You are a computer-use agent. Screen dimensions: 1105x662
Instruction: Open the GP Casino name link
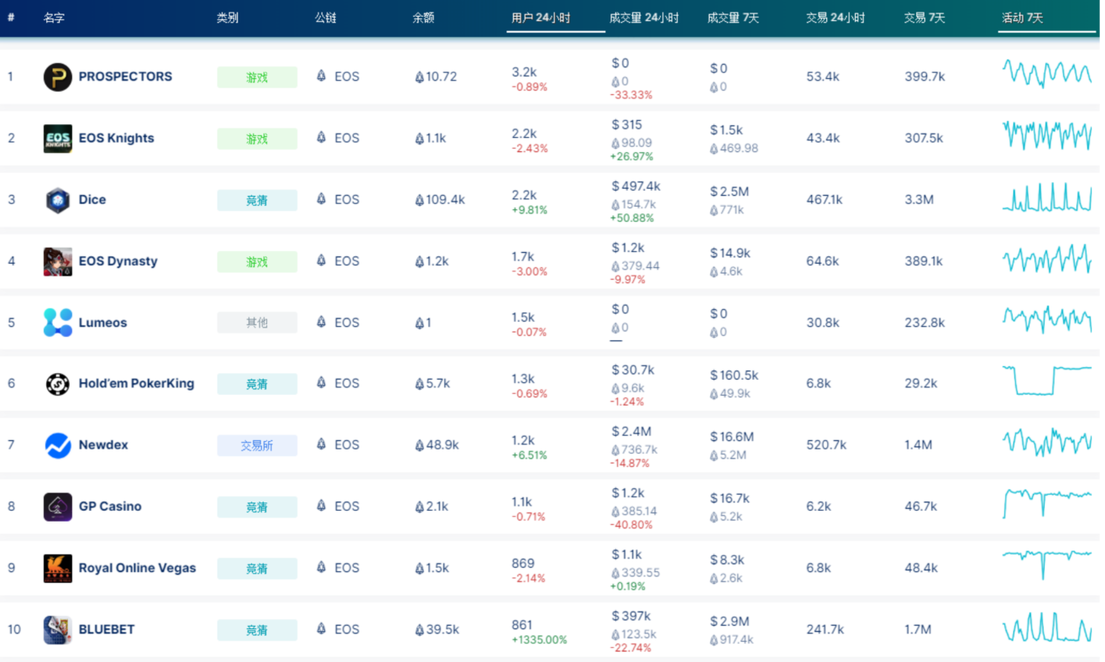(x=110, y=507)
